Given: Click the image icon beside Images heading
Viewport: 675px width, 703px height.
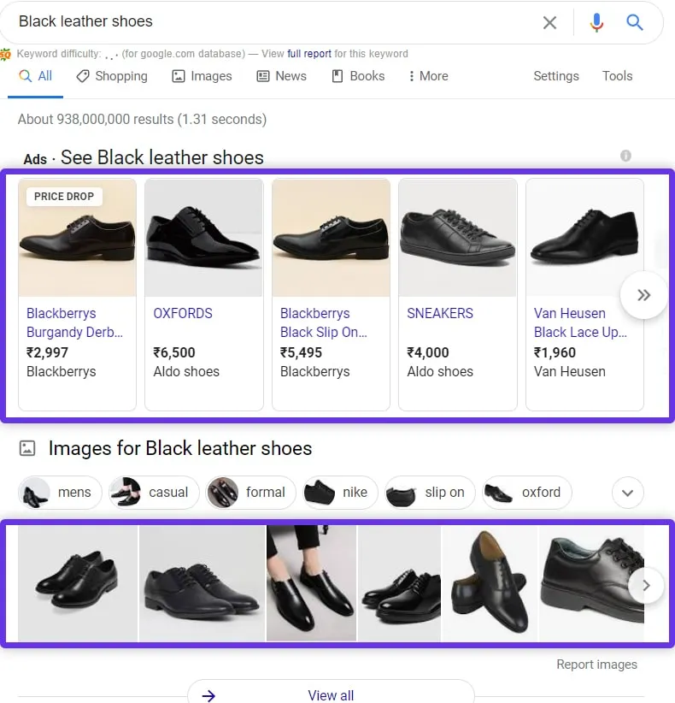Looking at the screenshot, I should tap(27, 448).
